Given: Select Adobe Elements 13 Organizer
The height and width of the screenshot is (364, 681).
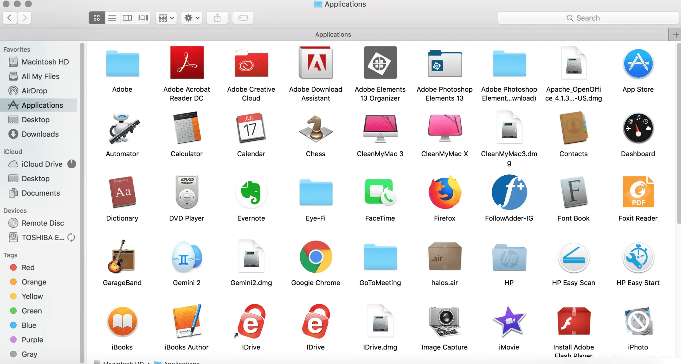Looking at the screenshot, I should [x=380, y=62].
